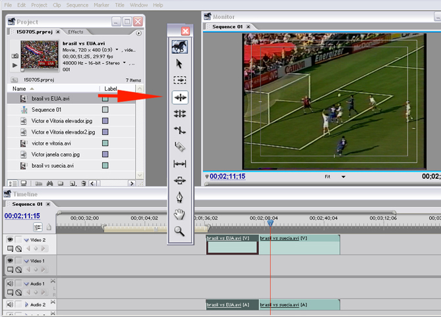This screenshot has width=441, height=317.
Task: Choose the Ripple Edit tool
Action: pyautogui.click(x=180, y=97)
